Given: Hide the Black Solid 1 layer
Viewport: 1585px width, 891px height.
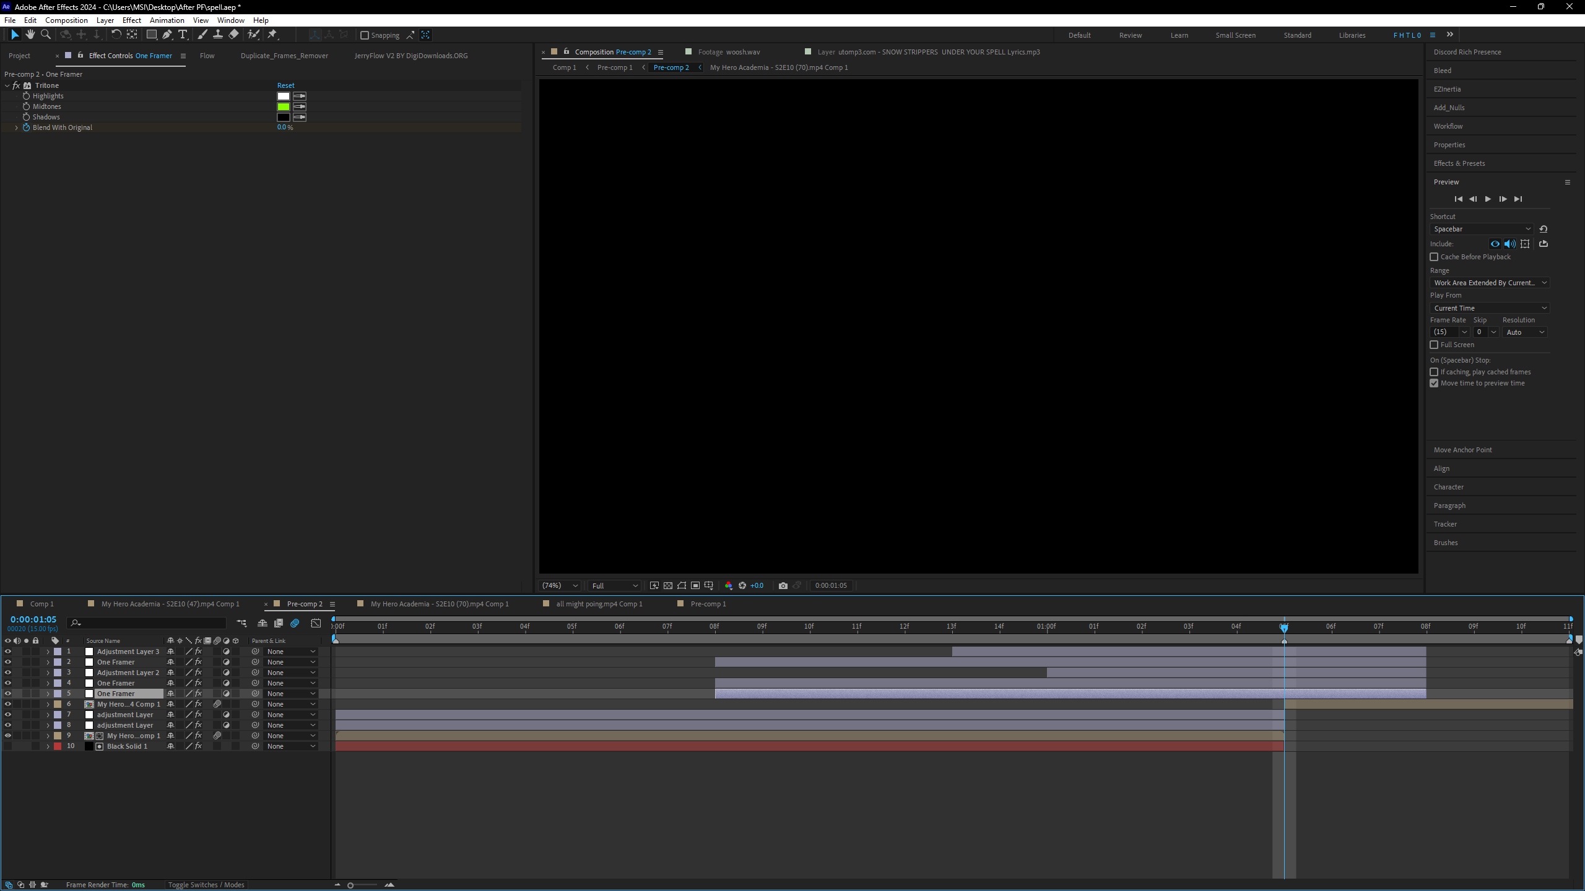Looking at the screenshot, I should tap(8, 746).
